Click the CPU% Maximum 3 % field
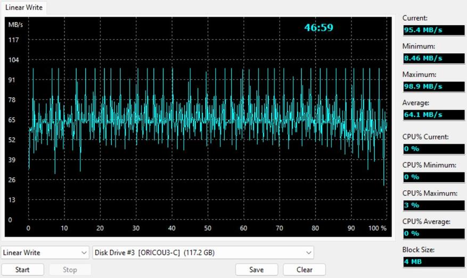Image resolution: width=467 pixels, height=278 pixels. coord(433,205)
